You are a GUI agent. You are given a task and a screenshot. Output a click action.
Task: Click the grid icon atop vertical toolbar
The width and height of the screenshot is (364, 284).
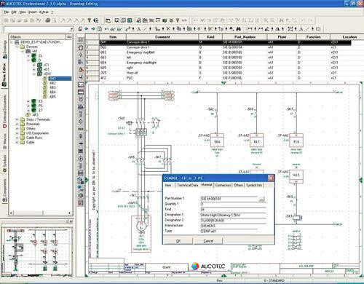pyautogui.click(x=81, y=40)
